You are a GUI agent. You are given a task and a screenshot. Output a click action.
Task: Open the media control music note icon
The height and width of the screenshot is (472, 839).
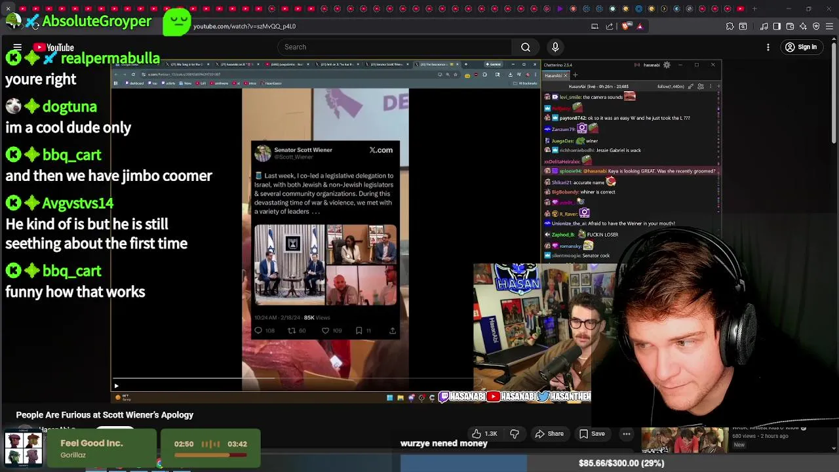(764, 26)
